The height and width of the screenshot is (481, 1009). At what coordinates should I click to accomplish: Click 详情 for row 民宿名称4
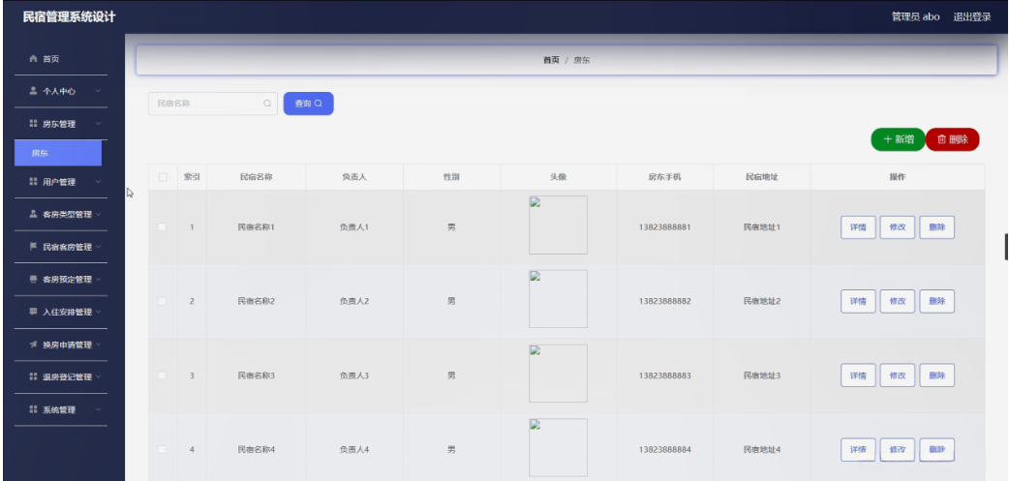(x=858, y=449)
